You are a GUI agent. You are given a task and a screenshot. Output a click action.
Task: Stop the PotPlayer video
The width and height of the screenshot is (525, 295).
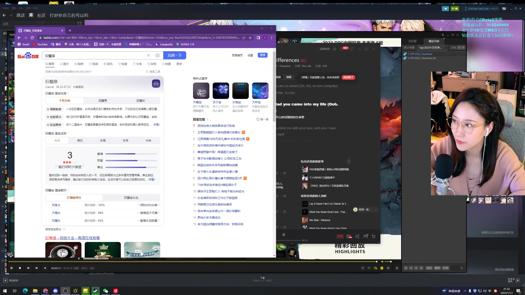coord(20,268)
